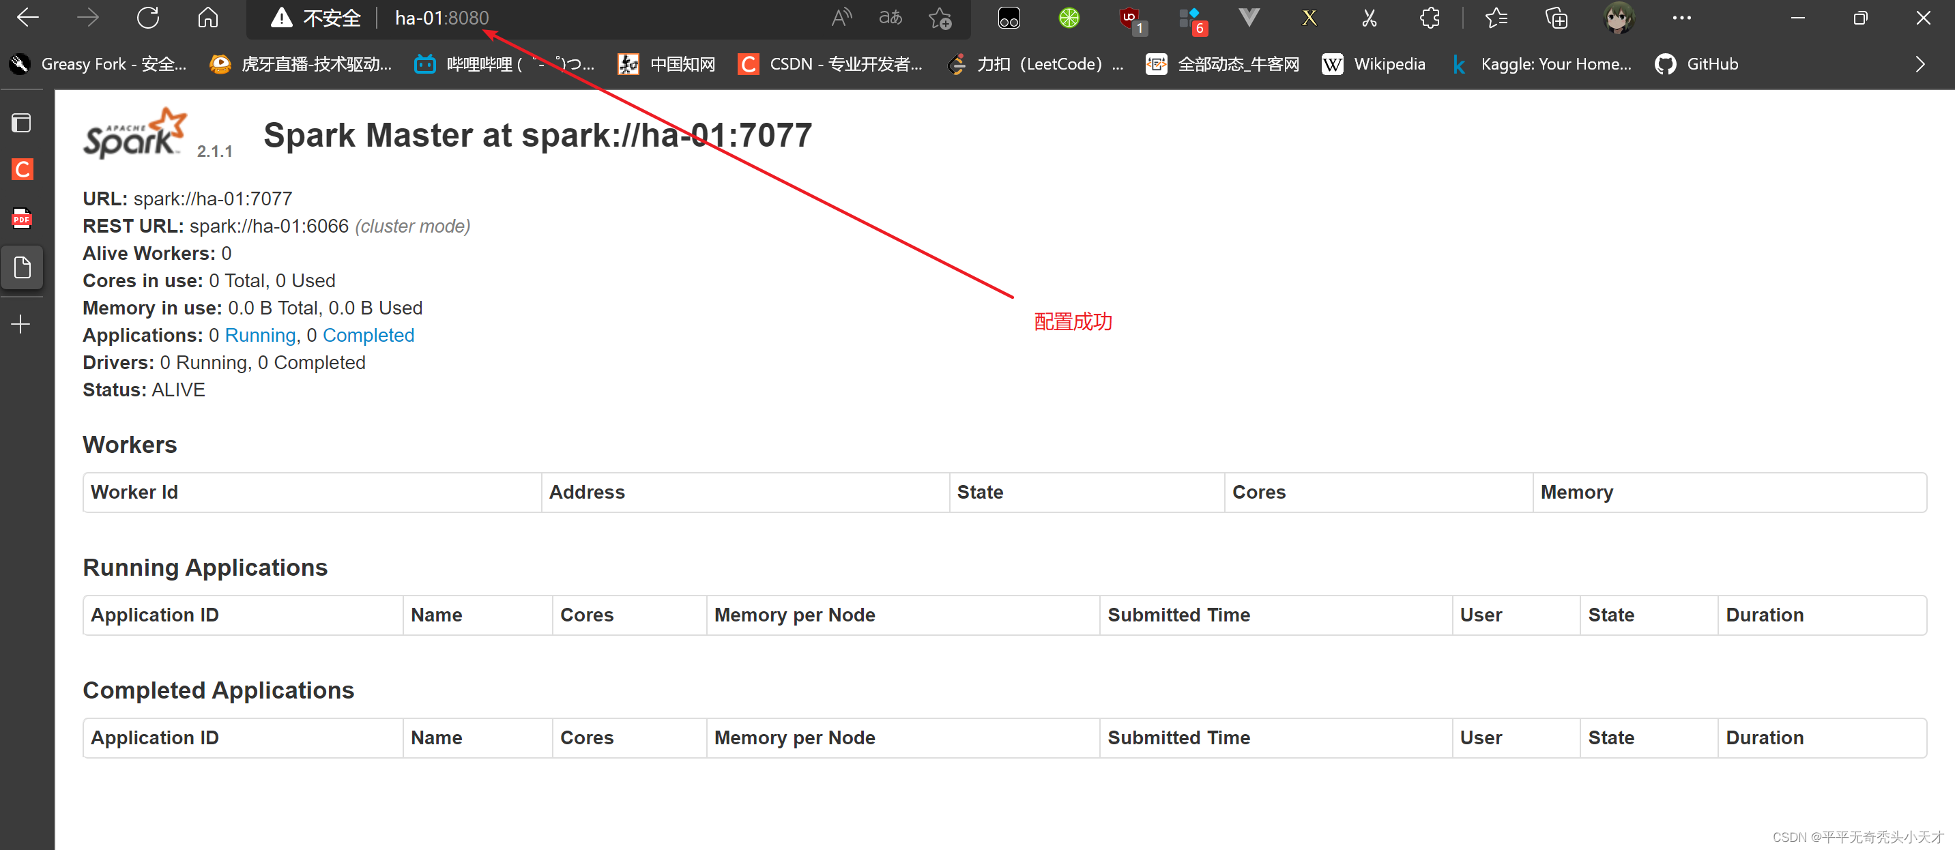Open the Extensions puzzle icon
This screenshot has height=850, width=1955.
tap(1430, 18)
